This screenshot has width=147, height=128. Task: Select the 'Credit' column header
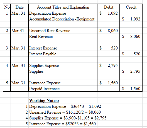[x=131, y=7]
